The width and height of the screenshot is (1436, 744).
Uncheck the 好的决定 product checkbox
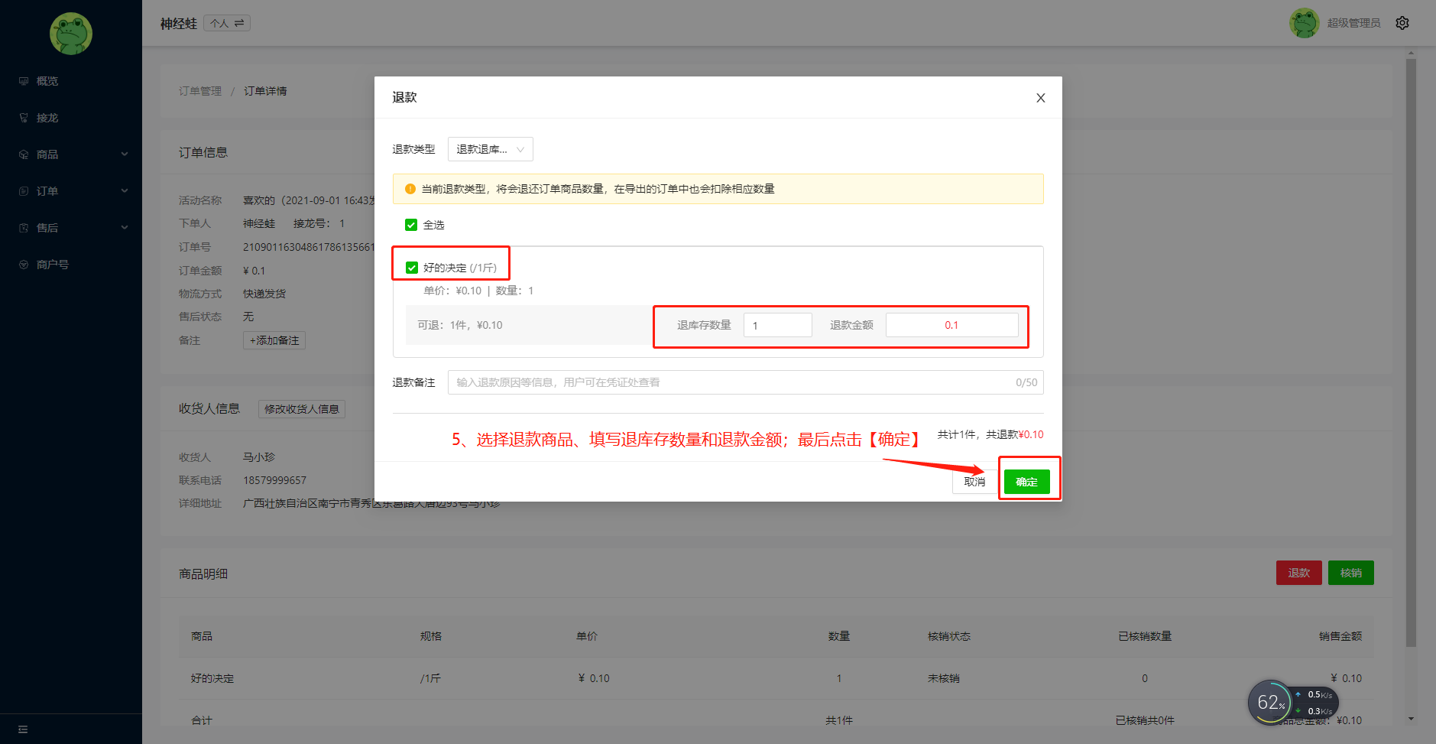pos(412,268)
